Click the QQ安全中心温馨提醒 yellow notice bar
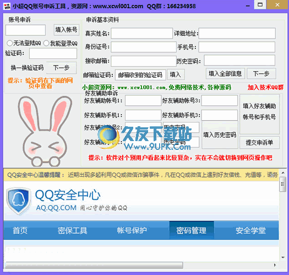 141,175
